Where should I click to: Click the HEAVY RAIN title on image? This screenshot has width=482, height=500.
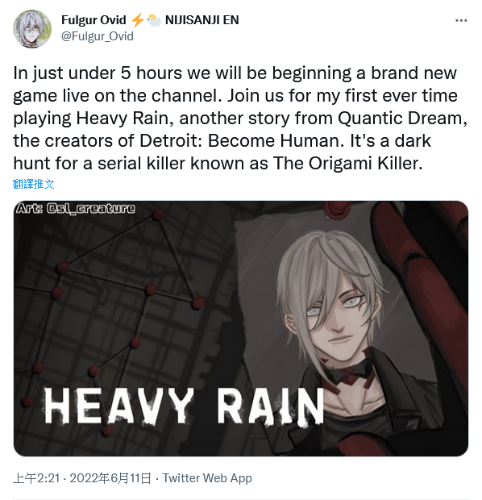[x=184, y=406]
